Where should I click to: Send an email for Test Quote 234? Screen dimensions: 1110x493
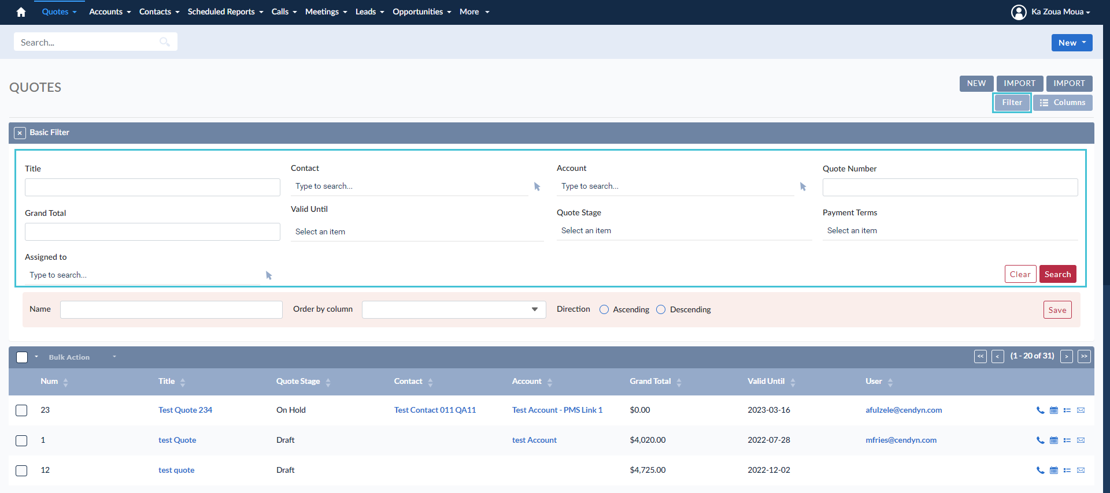1081,410
